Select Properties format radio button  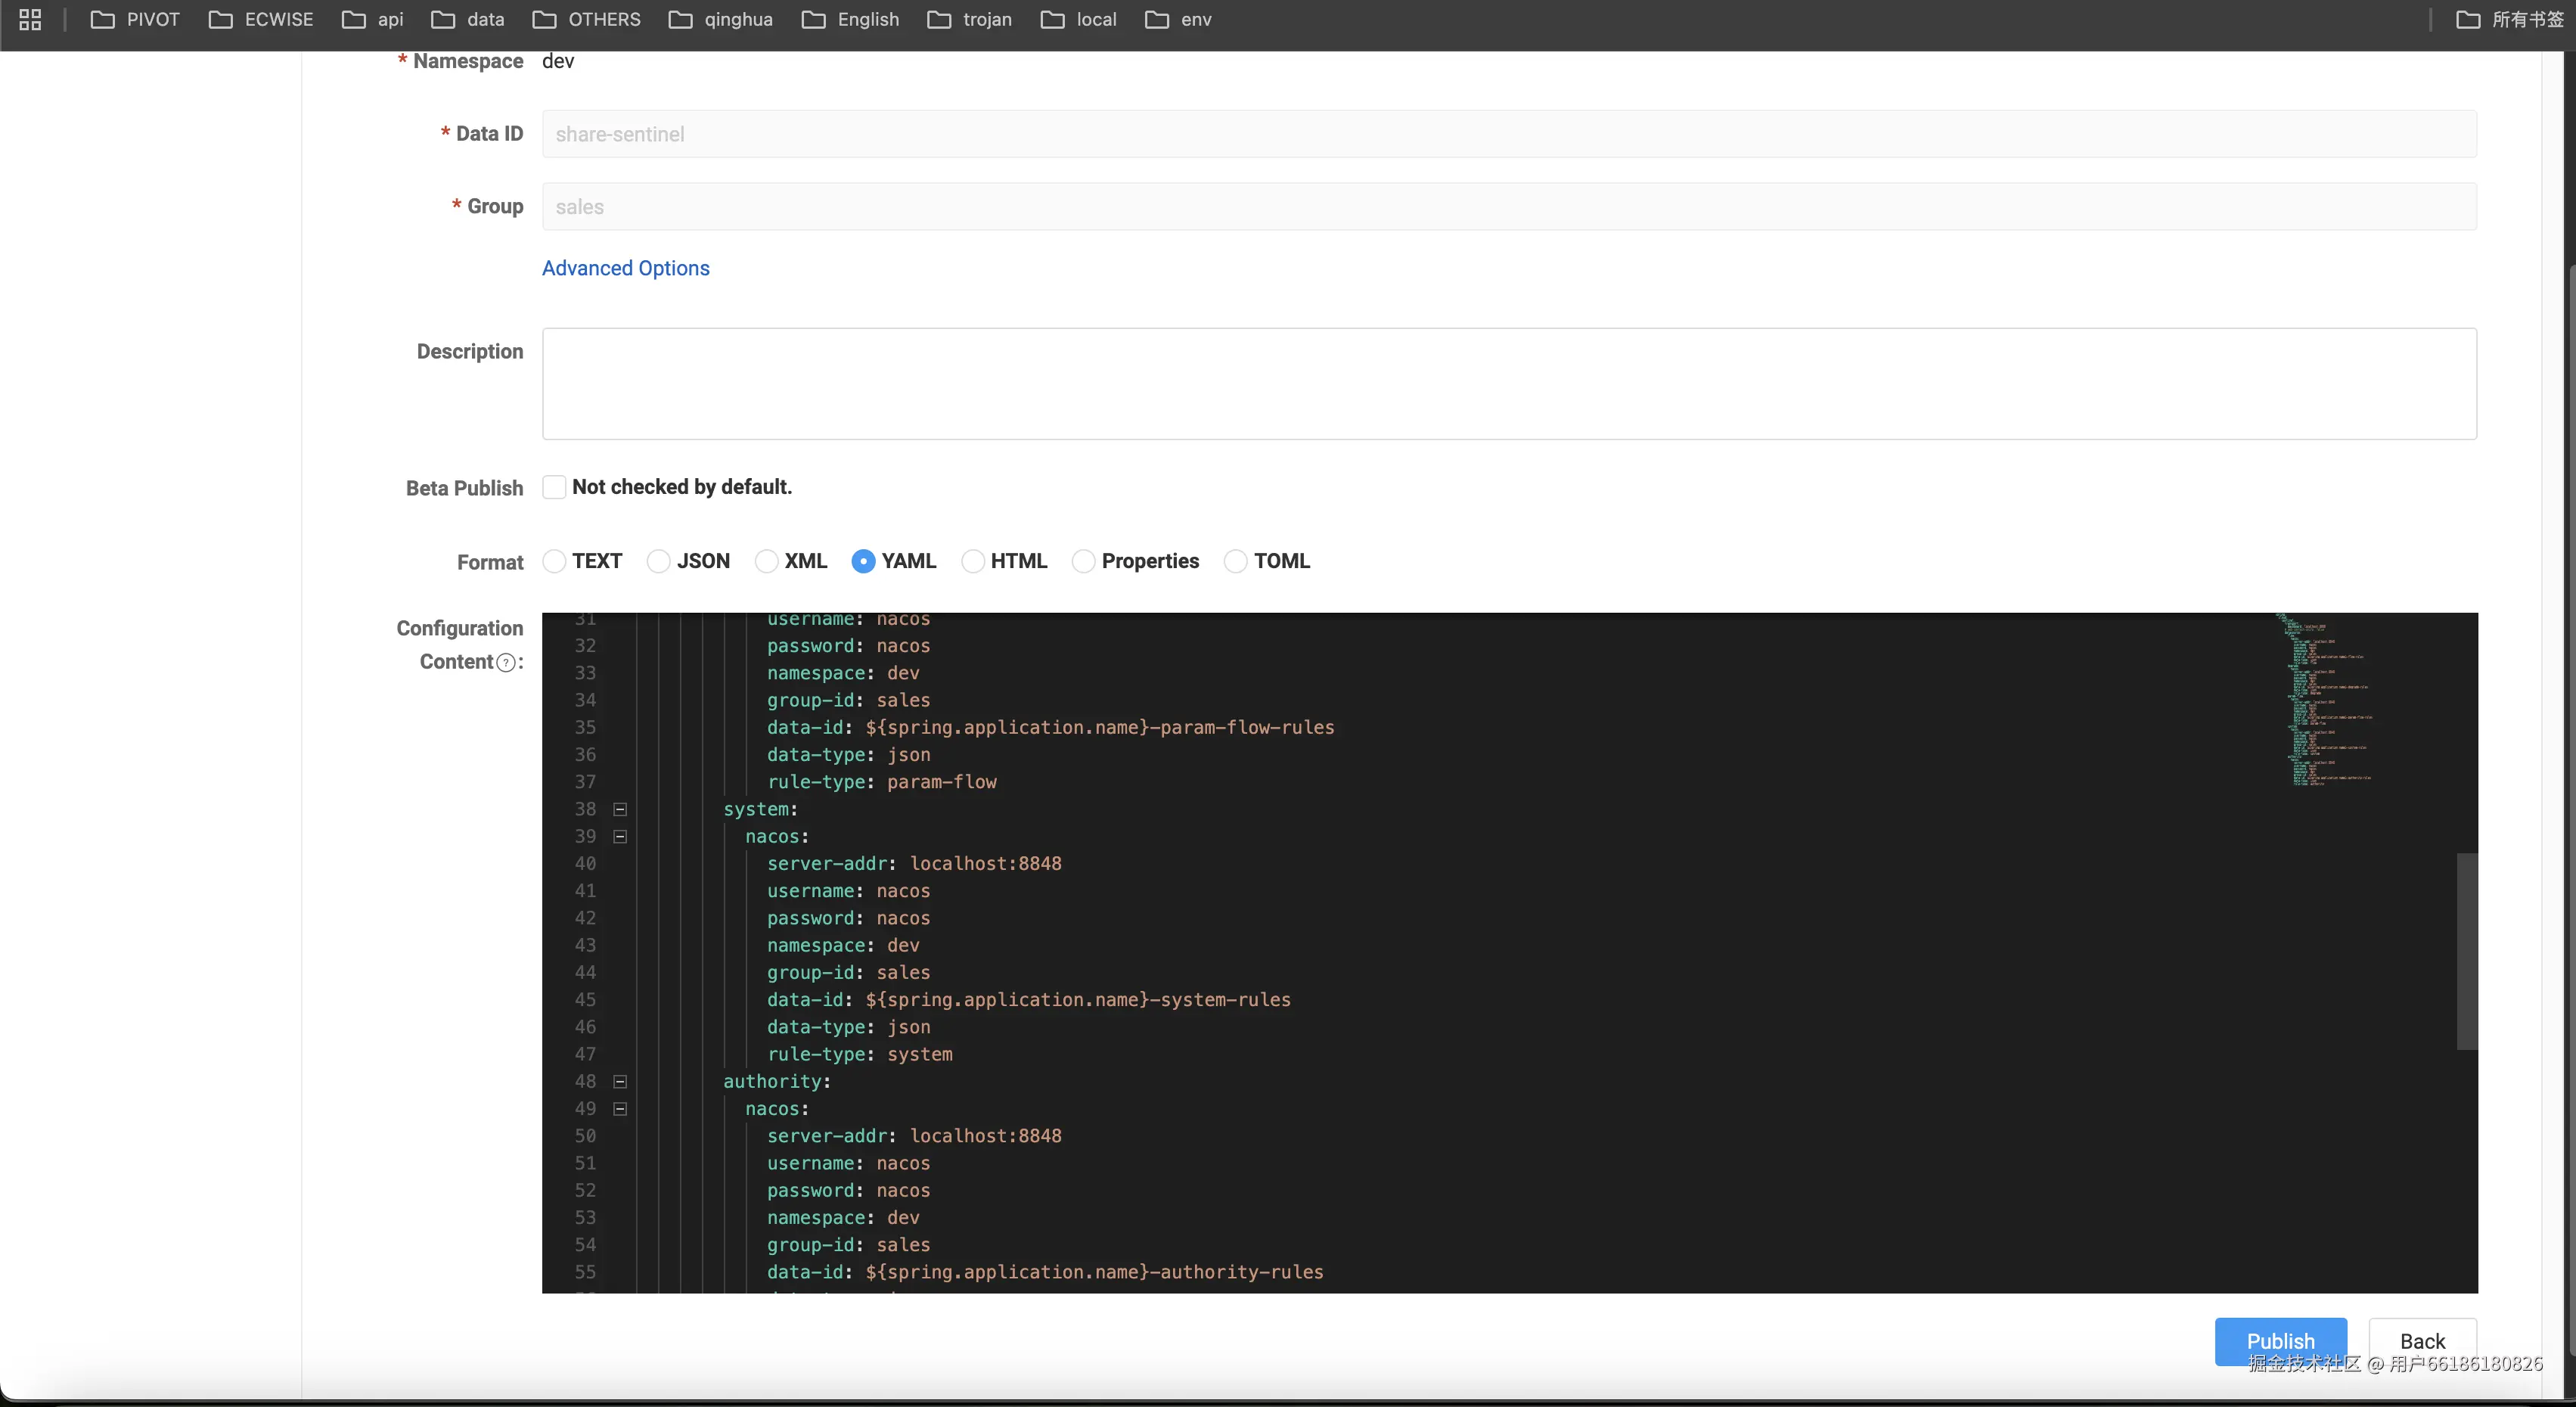(1083, 562)
